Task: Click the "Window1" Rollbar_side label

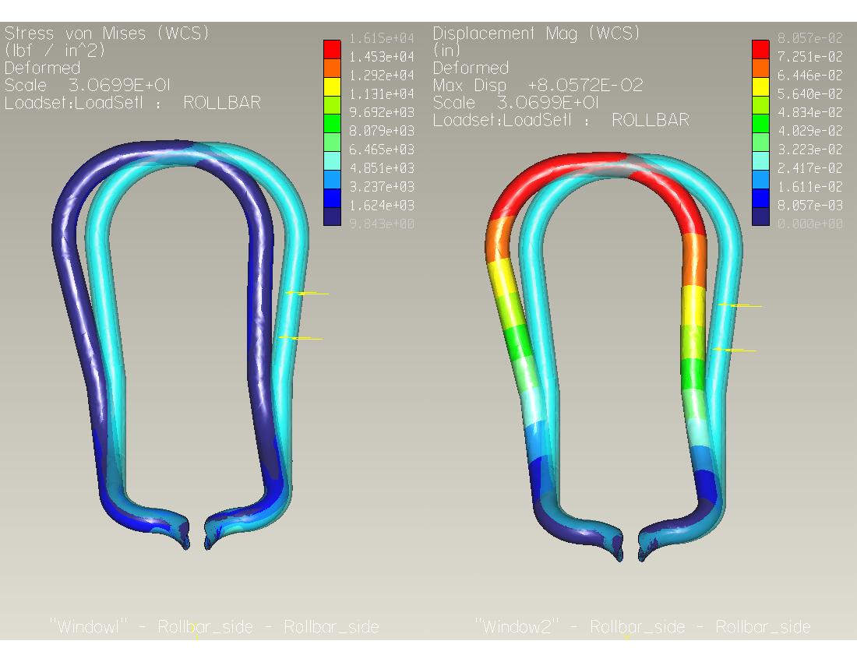Action: (214, 627)
